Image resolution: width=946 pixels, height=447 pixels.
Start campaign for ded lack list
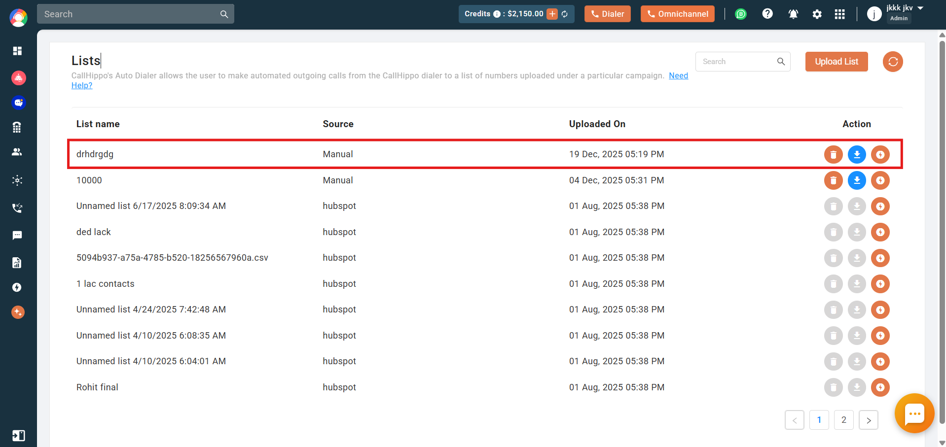coord(880,232)
